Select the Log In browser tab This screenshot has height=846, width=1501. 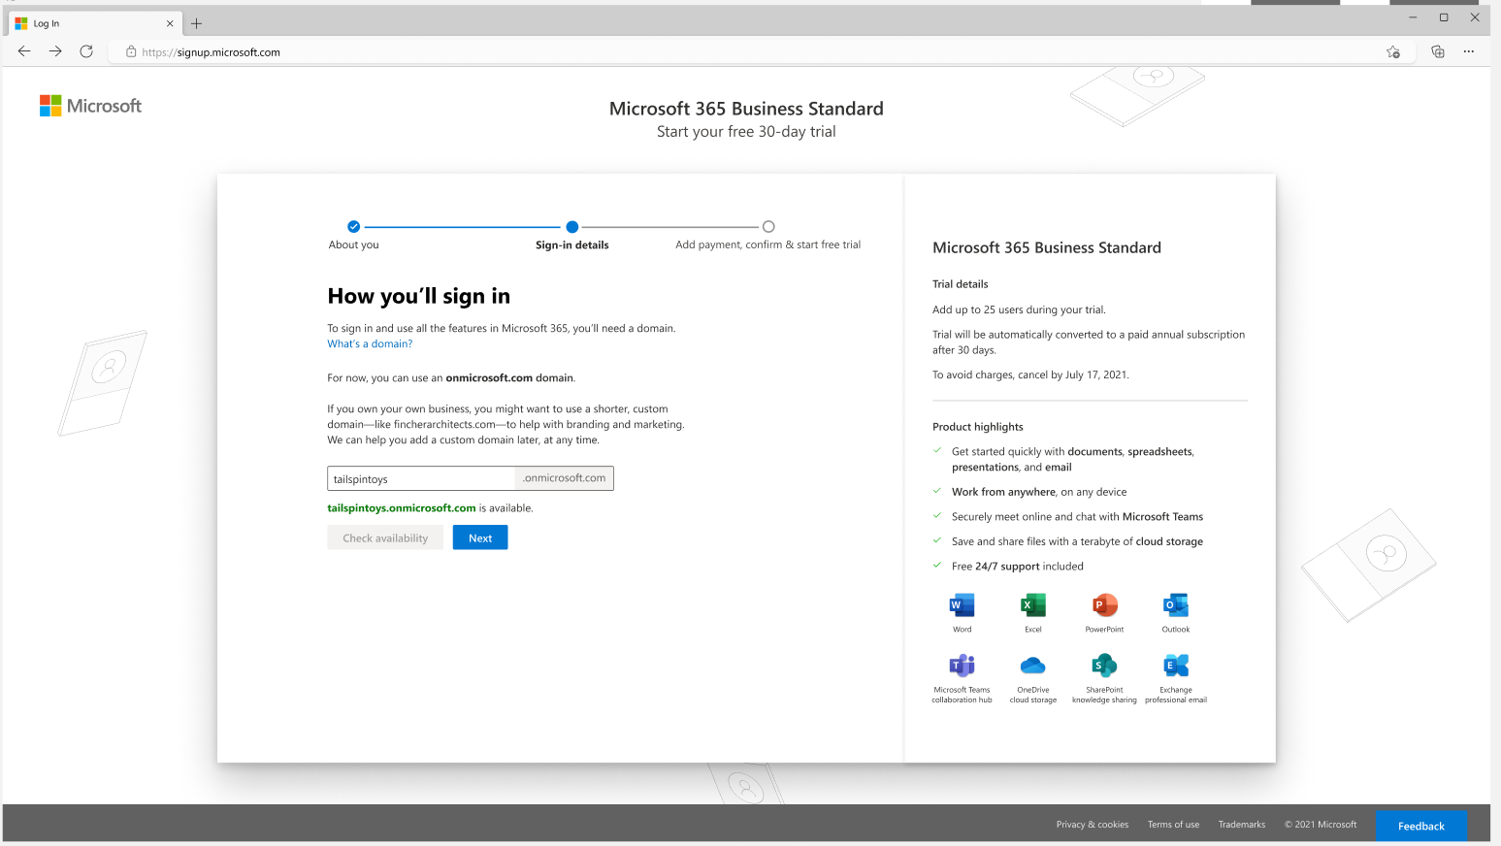pos(94,23)
